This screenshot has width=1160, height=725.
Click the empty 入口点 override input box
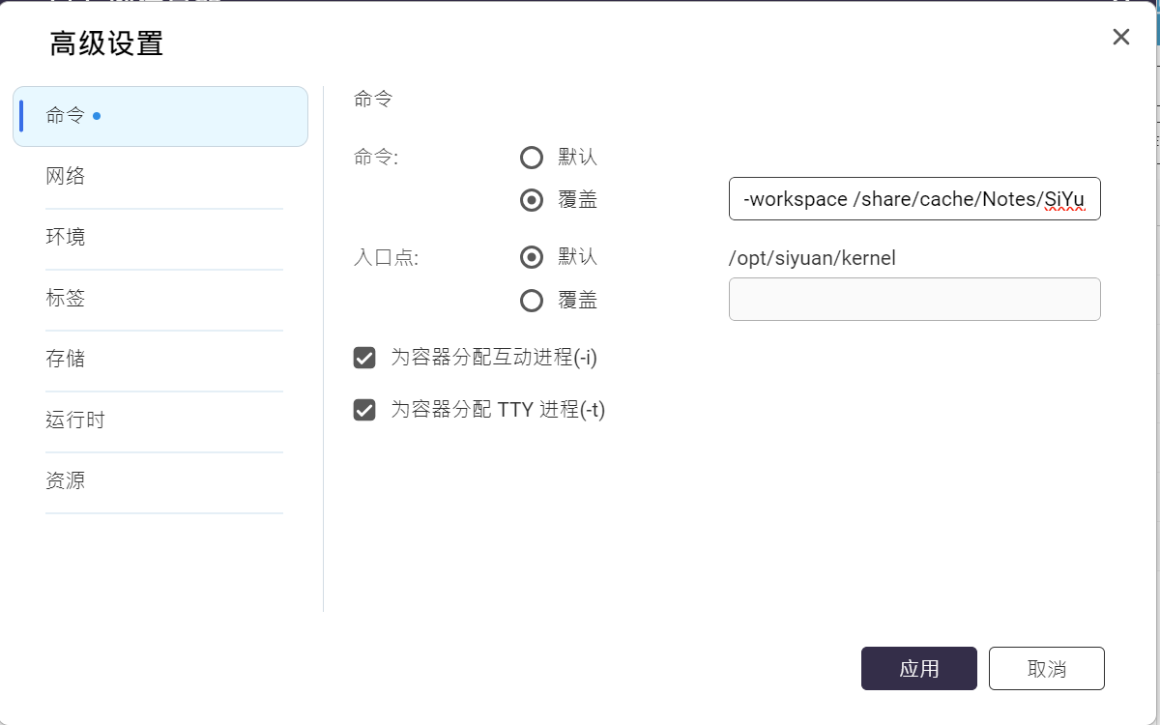914,300
